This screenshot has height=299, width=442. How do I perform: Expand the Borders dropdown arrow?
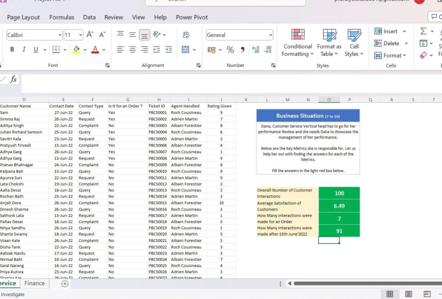(65, 50)
